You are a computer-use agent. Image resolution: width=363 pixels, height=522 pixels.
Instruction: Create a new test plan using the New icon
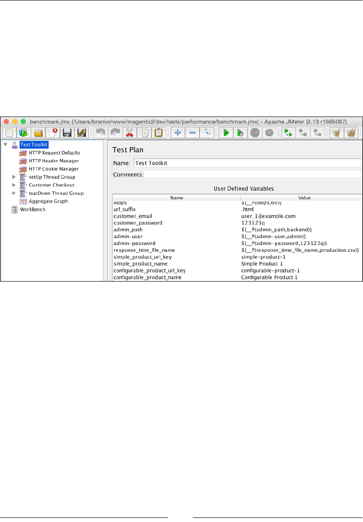(9, 133)
